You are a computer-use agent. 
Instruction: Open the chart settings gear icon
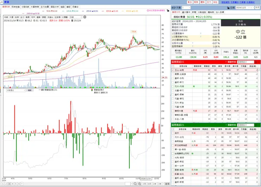(x=85, y=17)
